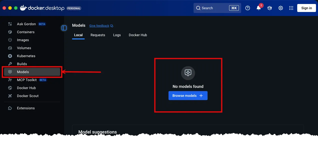Switch to the Local tab

tap(78, 35)
